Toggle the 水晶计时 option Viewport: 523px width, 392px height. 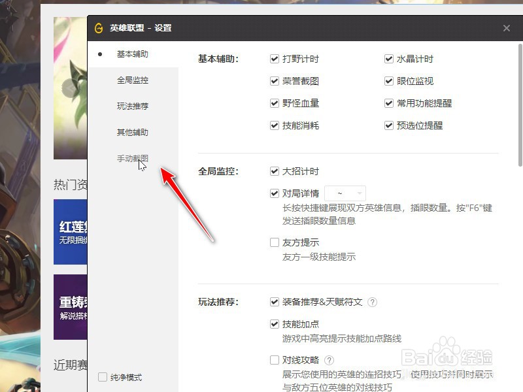click(389, 58)
